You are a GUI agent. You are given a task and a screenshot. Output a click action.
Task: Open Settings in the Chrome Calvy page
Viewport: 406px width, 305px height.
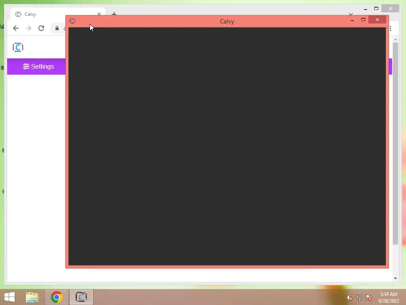[38, 66]
